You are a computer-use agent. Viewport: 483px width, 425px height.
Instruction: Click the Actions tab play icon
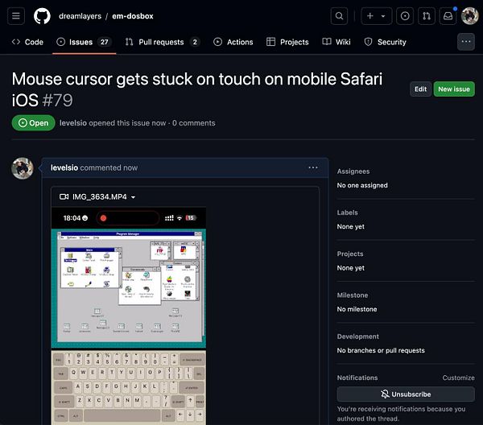[x=218, y=42]
